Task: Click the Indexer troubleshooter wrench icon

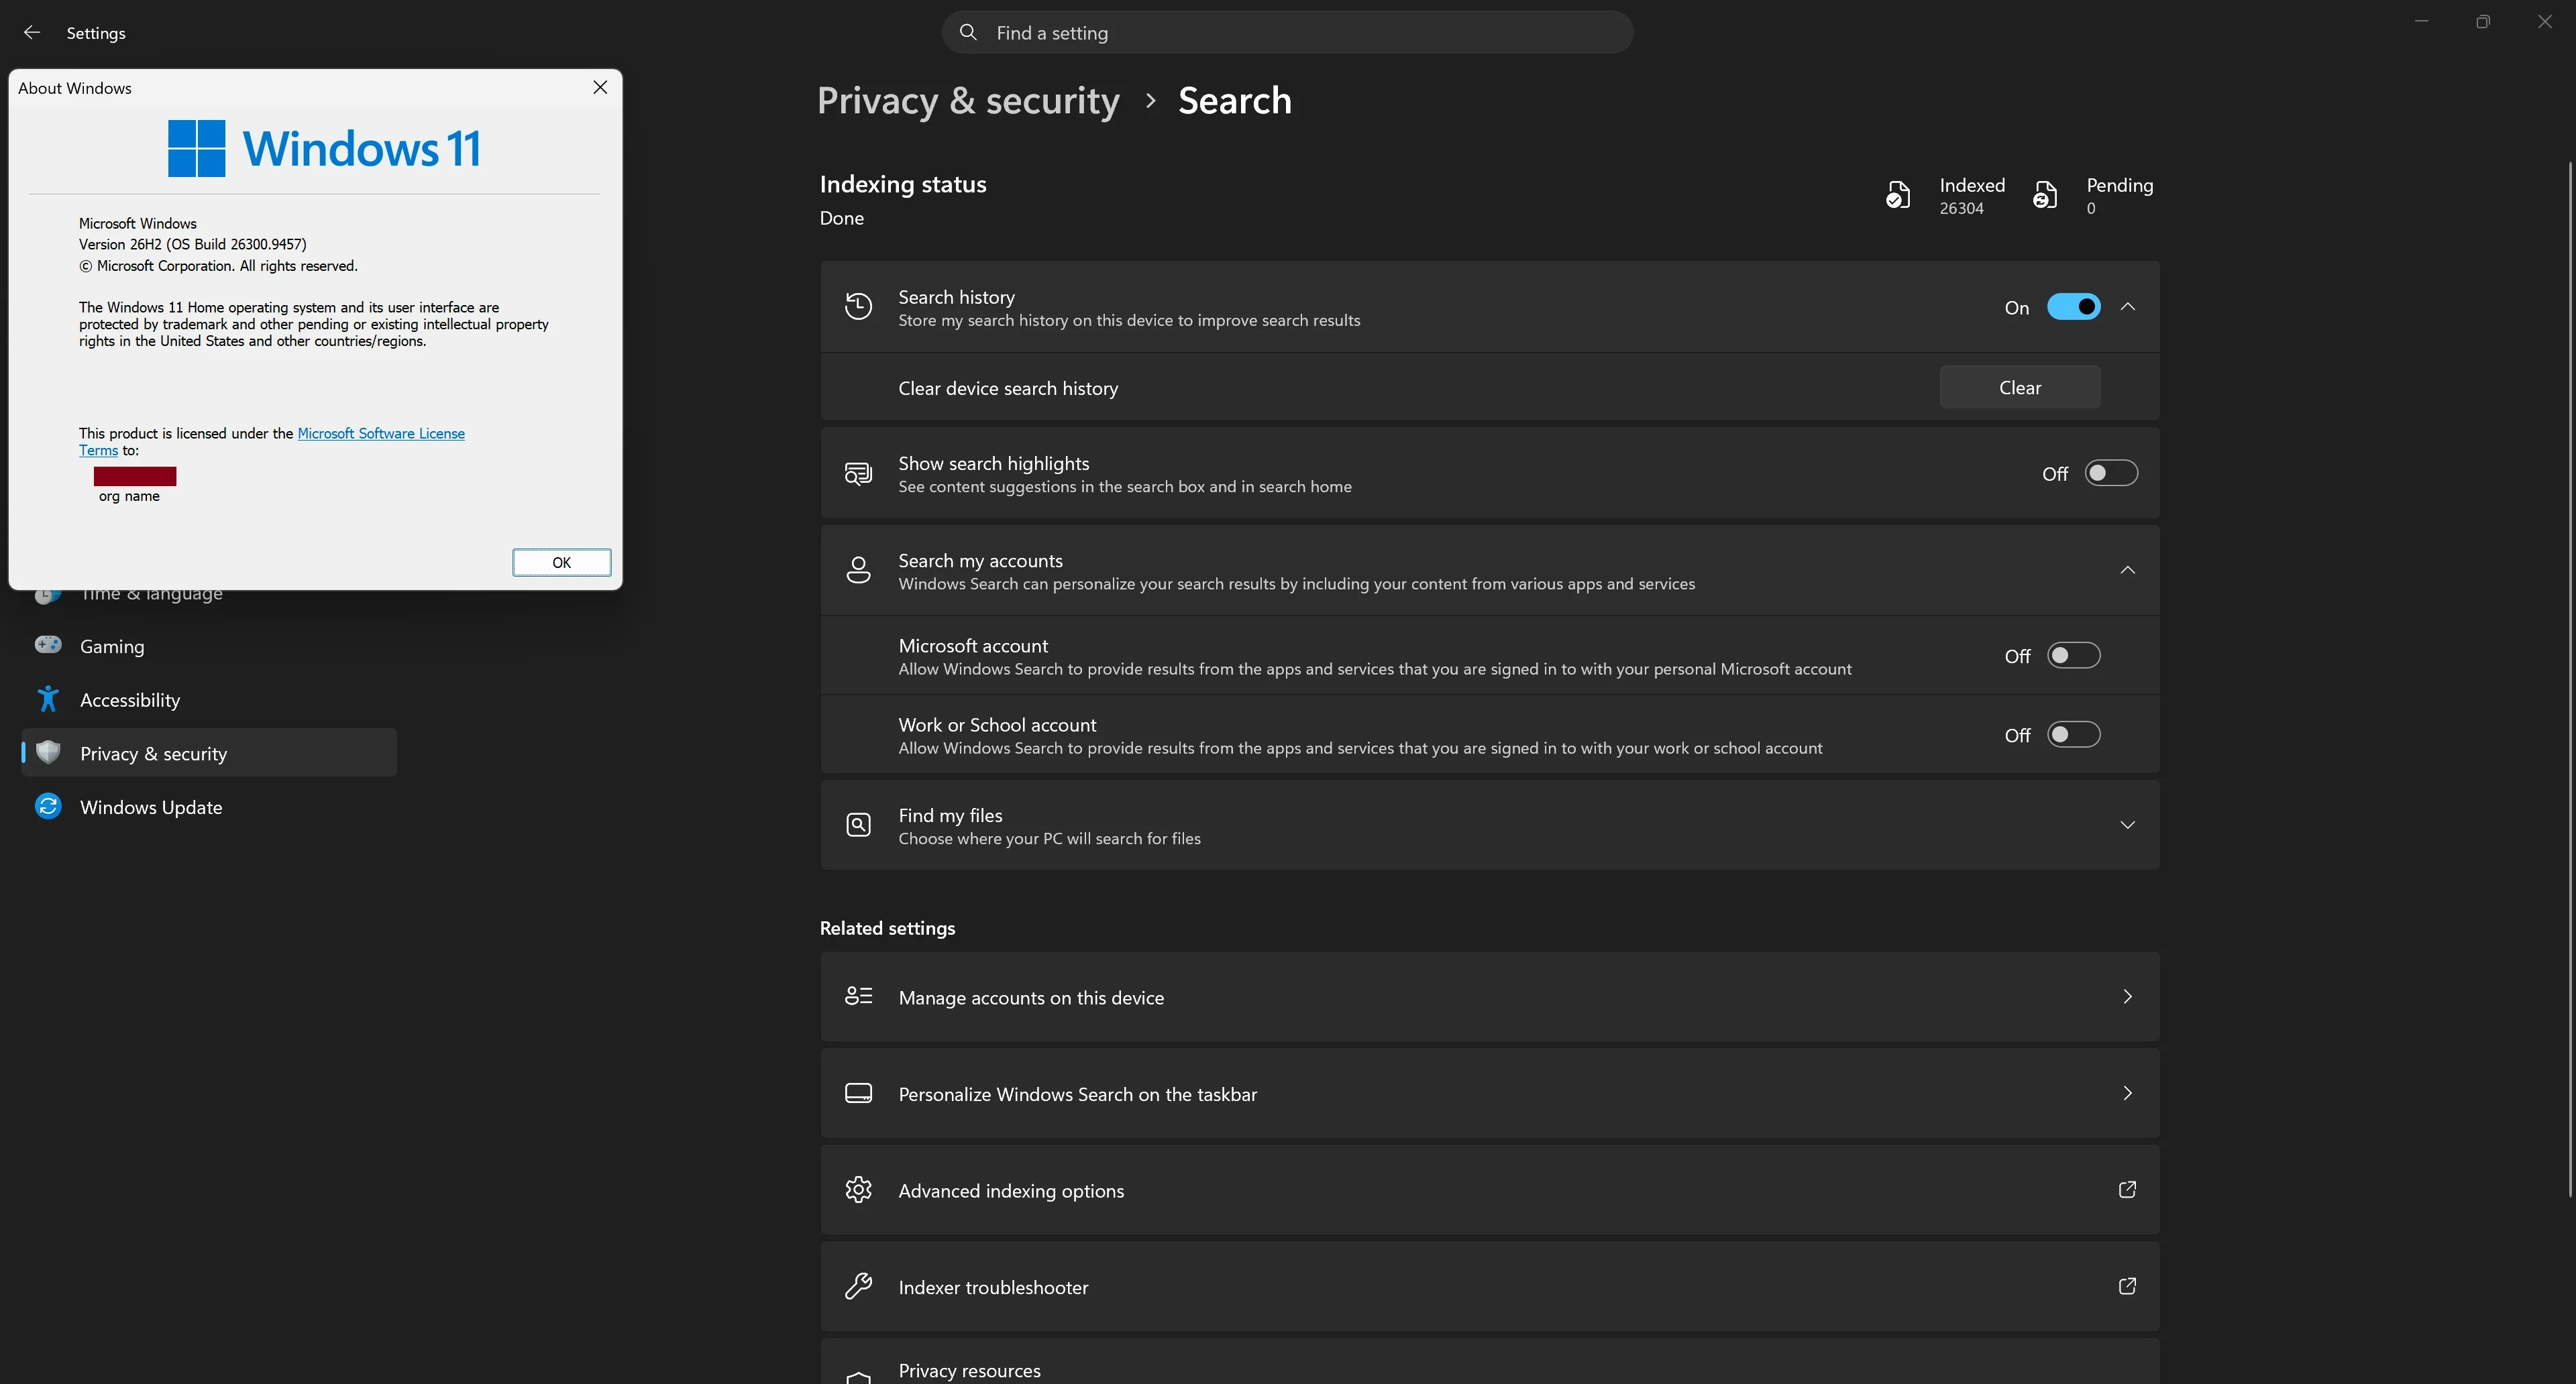Action: 858,1287
